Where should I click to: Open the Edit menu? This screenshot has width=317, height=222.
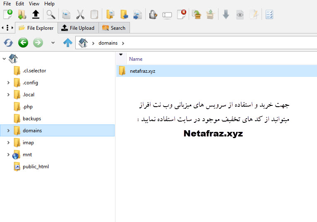tap(20, 4)
